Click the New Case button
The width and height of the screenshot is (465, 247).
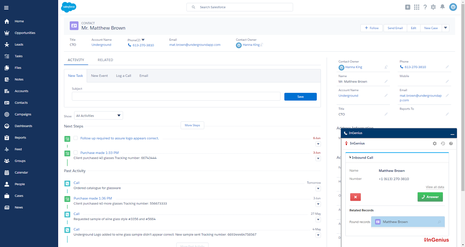[x=431, y=28]
